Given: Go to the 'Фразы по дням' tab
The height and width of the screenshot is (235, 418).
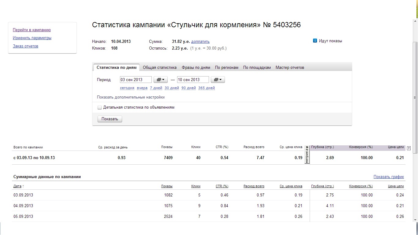Looking at the screenshot, I should tap(196, 68).
